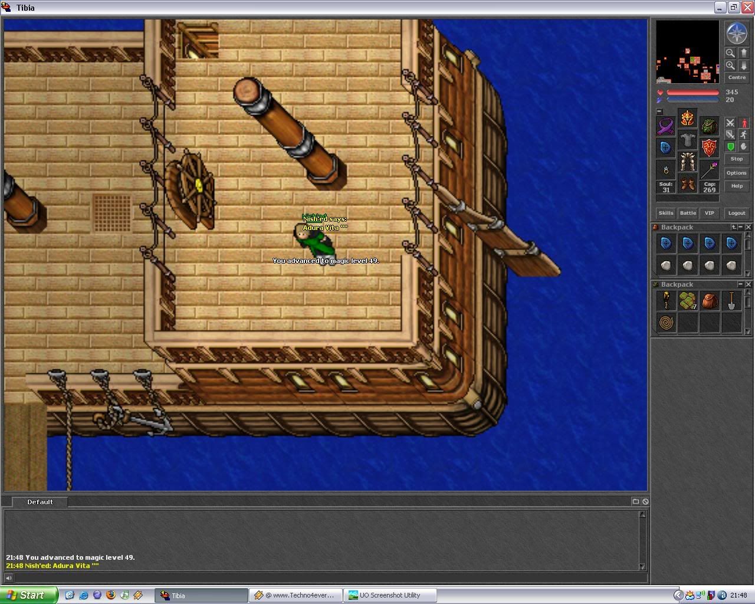Close the rune Backpack window

[x=749, y=227]
